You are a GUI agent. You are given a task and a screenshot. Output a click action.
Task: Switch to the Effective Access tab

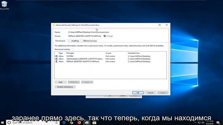tap(90, 41)
